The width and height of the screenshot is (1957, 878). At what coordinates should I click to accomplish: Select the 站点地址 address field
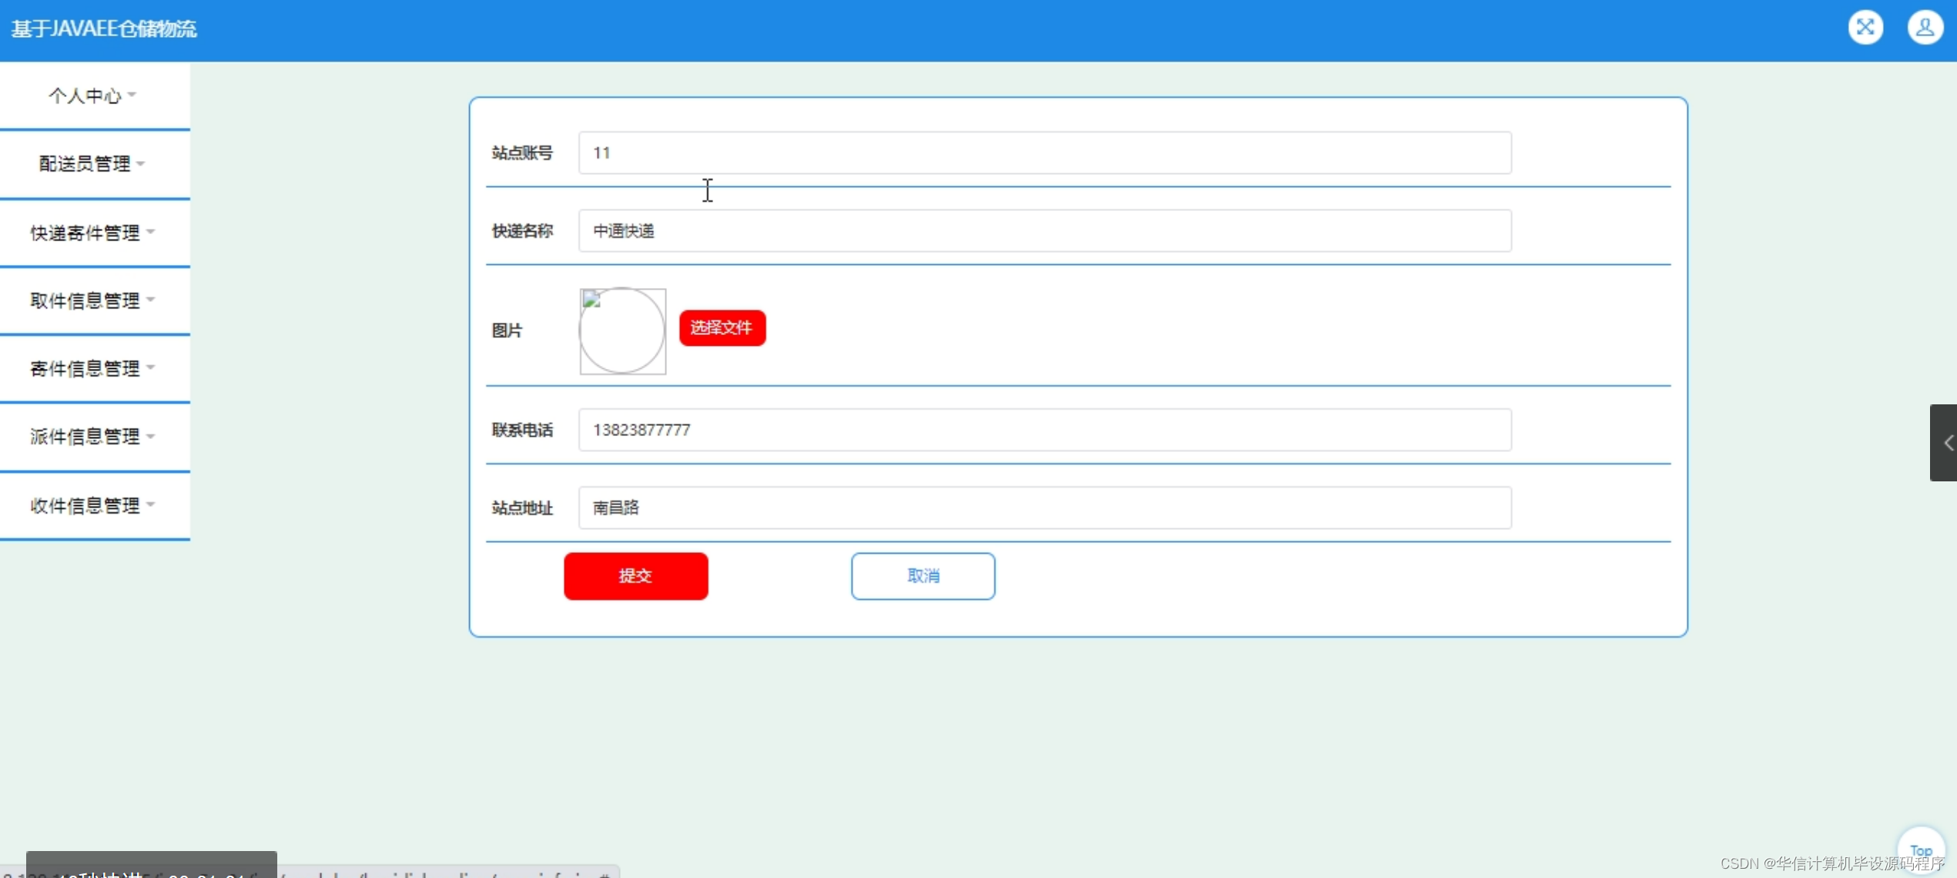point(1044,508)
